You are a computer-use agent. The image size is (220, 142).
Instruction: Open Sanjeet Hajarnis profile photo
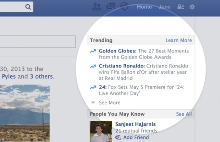point(101,131)
